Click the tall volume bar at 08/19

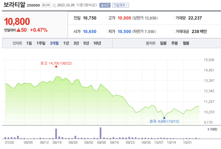56,134
